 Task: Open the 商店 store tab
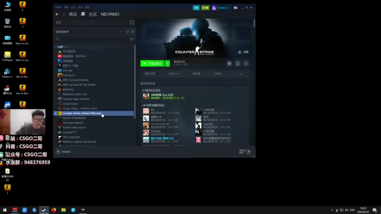pos(73,14)
